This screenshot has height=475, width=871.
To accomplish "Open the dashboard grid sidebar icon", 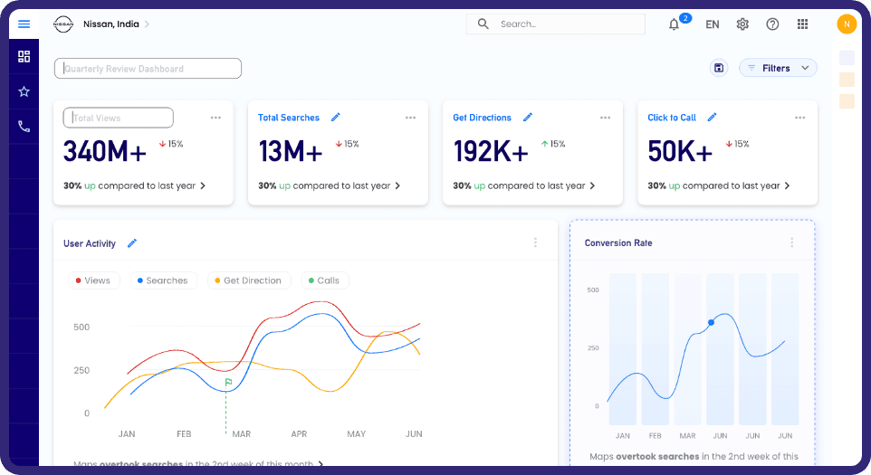I will coord(24,57).
